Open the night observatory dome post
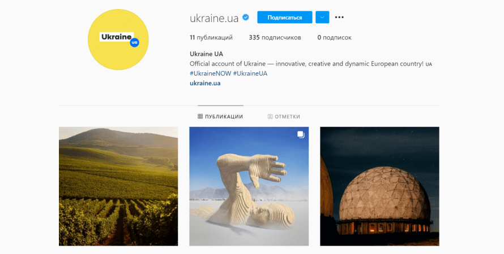The height and width of the screenshot is (254, 504). point(379,186)
